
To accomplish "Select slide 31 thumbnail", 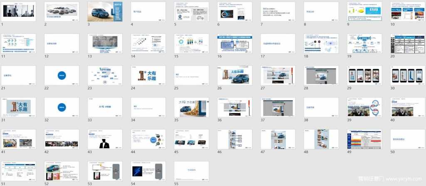I will point(18,107).
